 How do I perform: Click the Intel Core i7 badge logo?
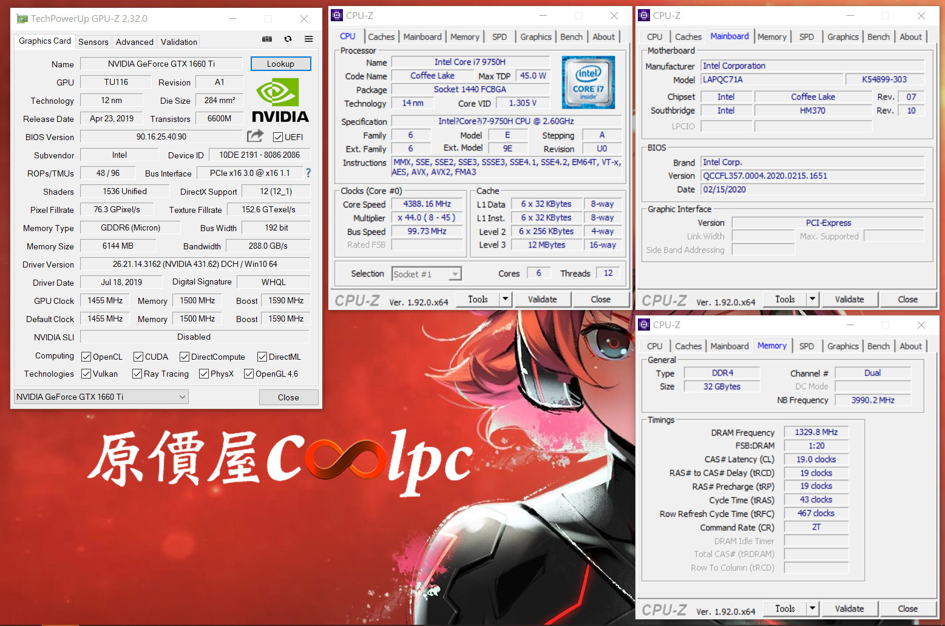click(588, 82)
